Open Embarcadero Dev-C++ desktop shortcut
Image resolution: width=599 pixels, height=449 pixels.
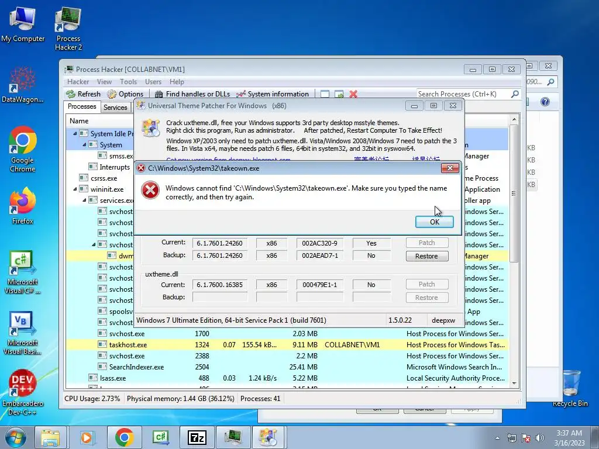[23, 392]
